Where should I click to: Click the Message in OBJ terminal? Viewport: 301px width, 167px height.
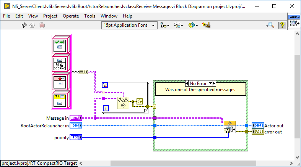[x=76, y=118]
